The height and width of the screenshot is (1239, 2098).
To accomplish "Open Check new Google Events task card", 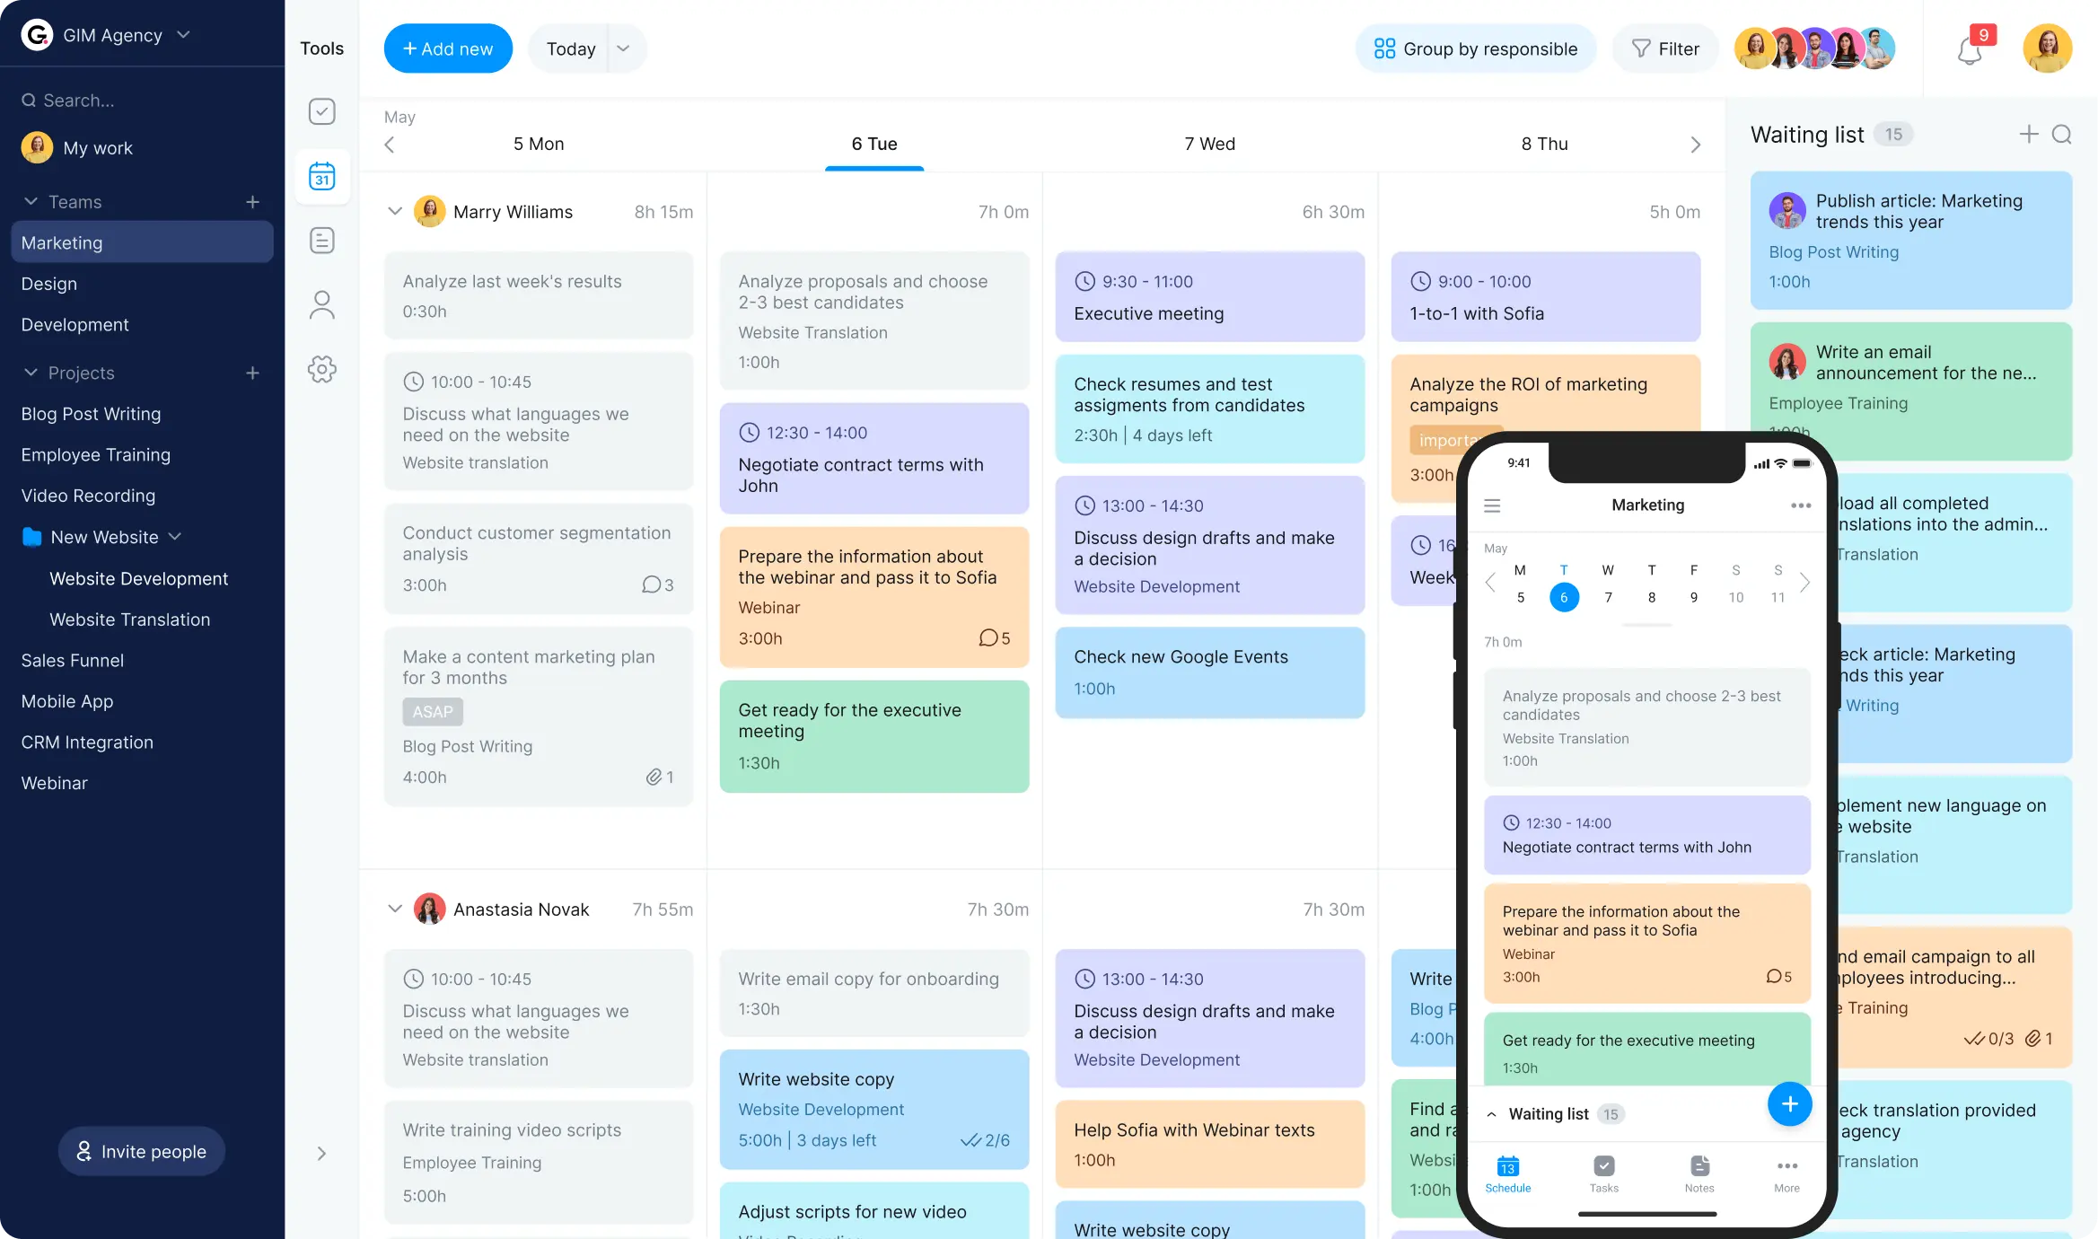I will click(1209, 672).
